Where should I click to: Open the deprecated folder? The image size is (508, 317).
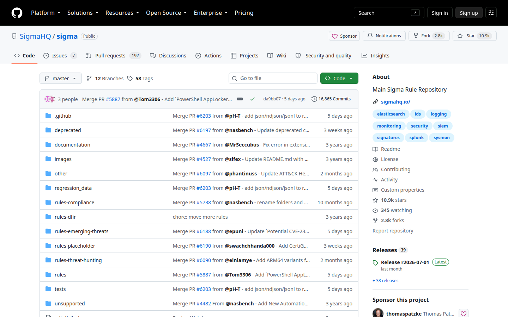click(x=68, y=130)
